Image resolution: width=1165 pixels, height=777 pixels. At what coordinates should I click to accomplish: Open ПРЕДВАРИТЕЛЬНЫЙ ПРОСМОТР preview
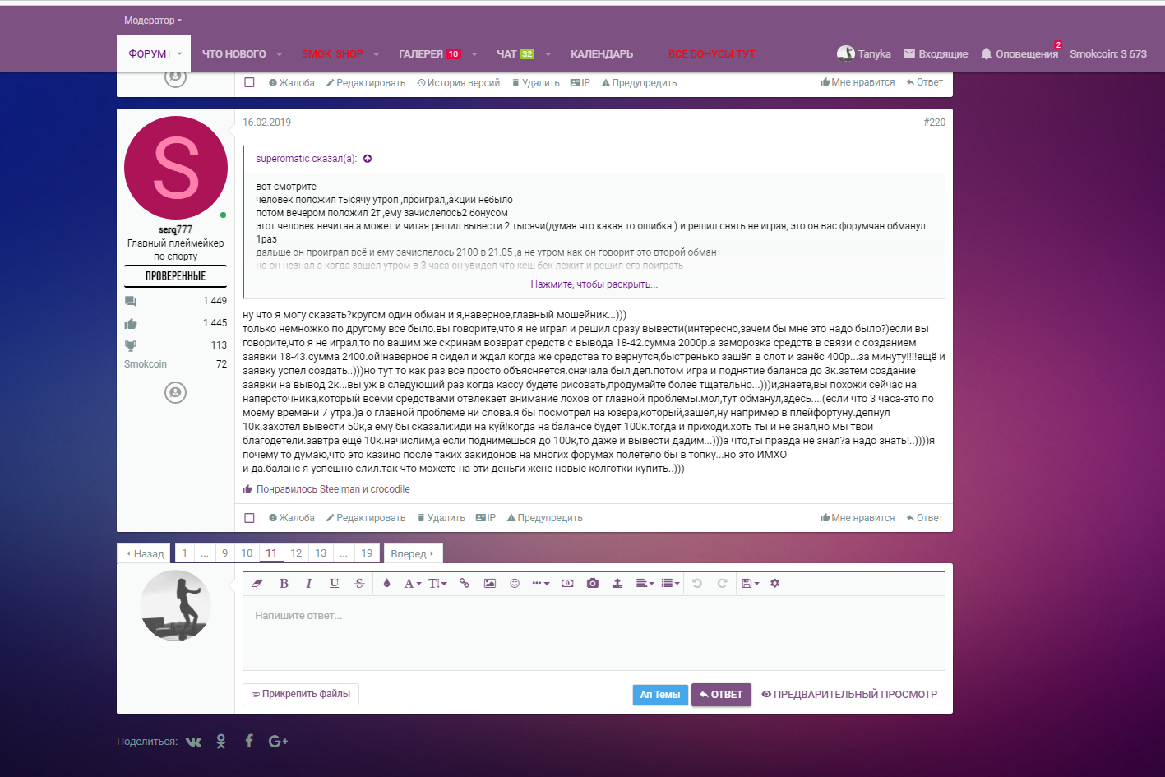point(849,695)
